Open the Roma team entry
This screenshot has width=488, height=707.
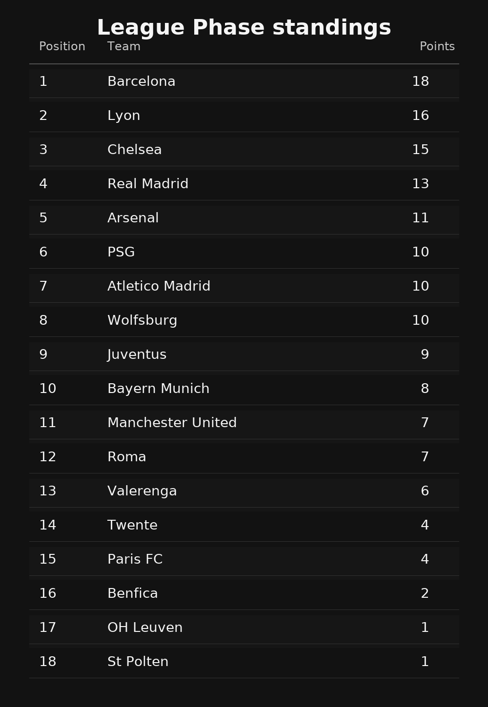(x=126, y=457)
